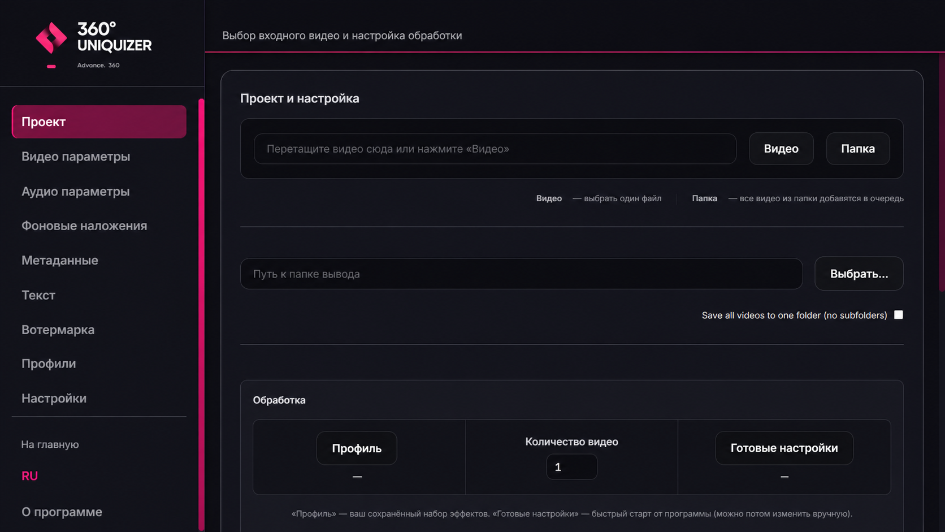Click header 'Выбор входного видео и настройка обработки'

(x=342, y=36)
